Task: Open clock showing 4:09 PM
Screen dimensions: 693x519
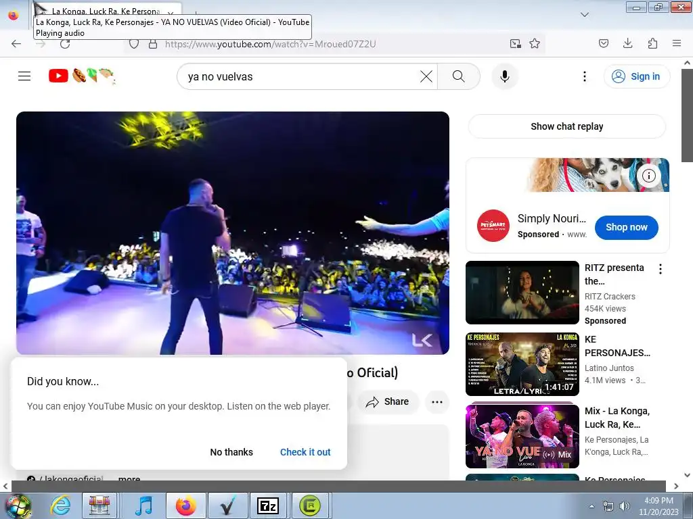Action: pyautogui.click(x=658, y=505)
